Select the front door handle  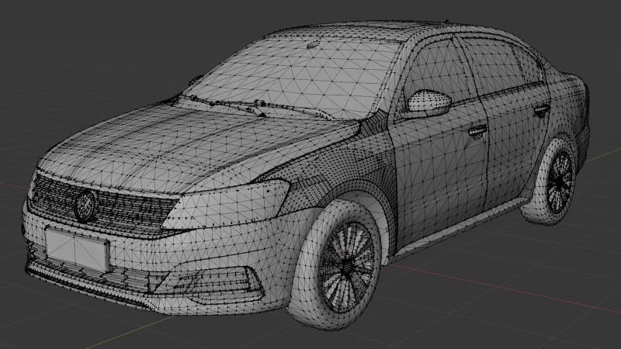(477, 130)
